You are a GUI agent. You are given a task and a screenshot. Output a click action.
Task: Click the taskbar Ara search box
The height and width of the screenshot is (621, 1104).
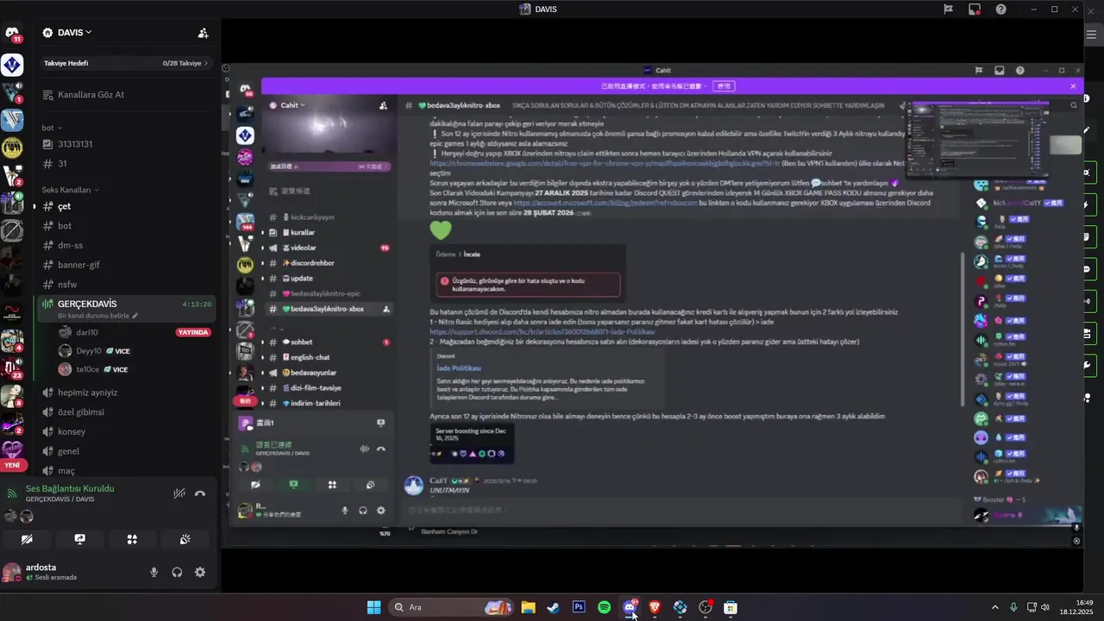[x=450, y=607]
